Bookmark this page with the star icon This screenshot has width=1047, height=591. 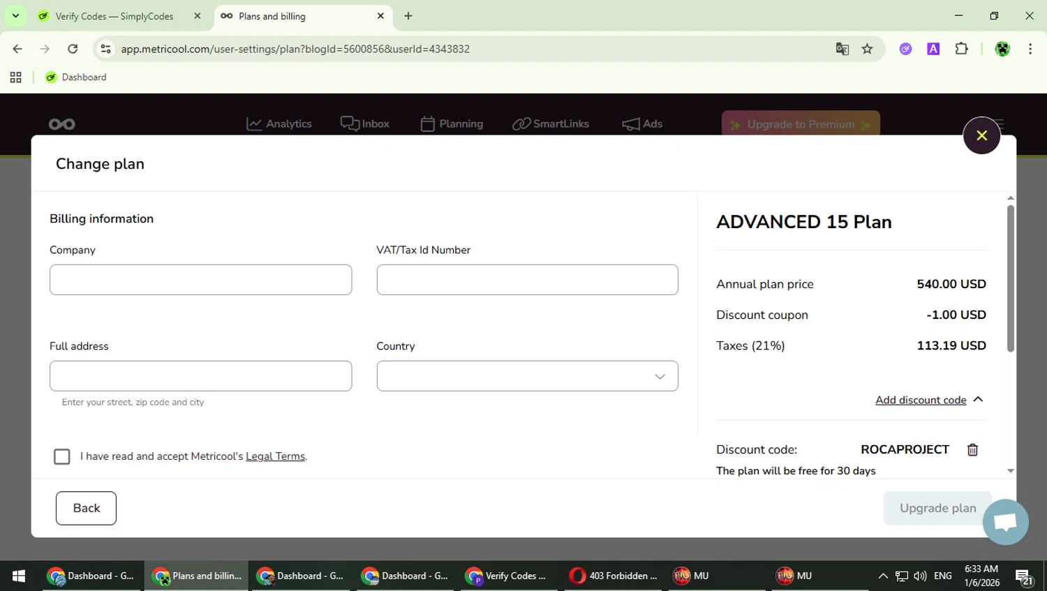click(867, 49)
